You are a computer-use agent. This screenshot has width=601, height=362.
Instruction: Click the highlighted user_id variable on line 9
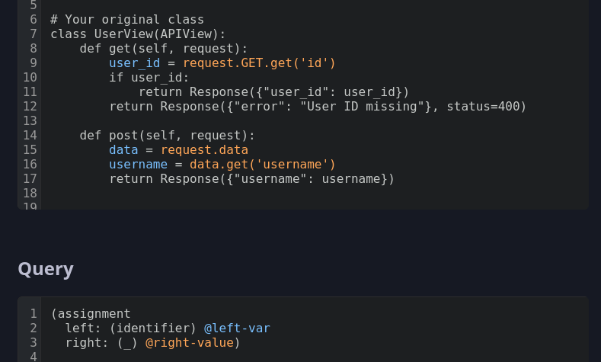(x=135, y=63)
